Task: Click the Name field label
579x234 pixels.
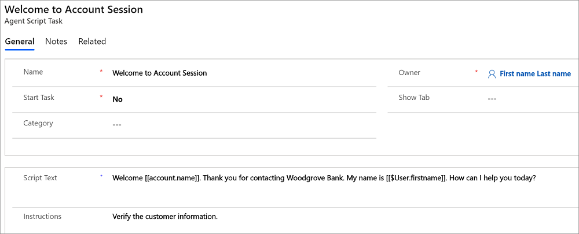Action: coord(33,72)
